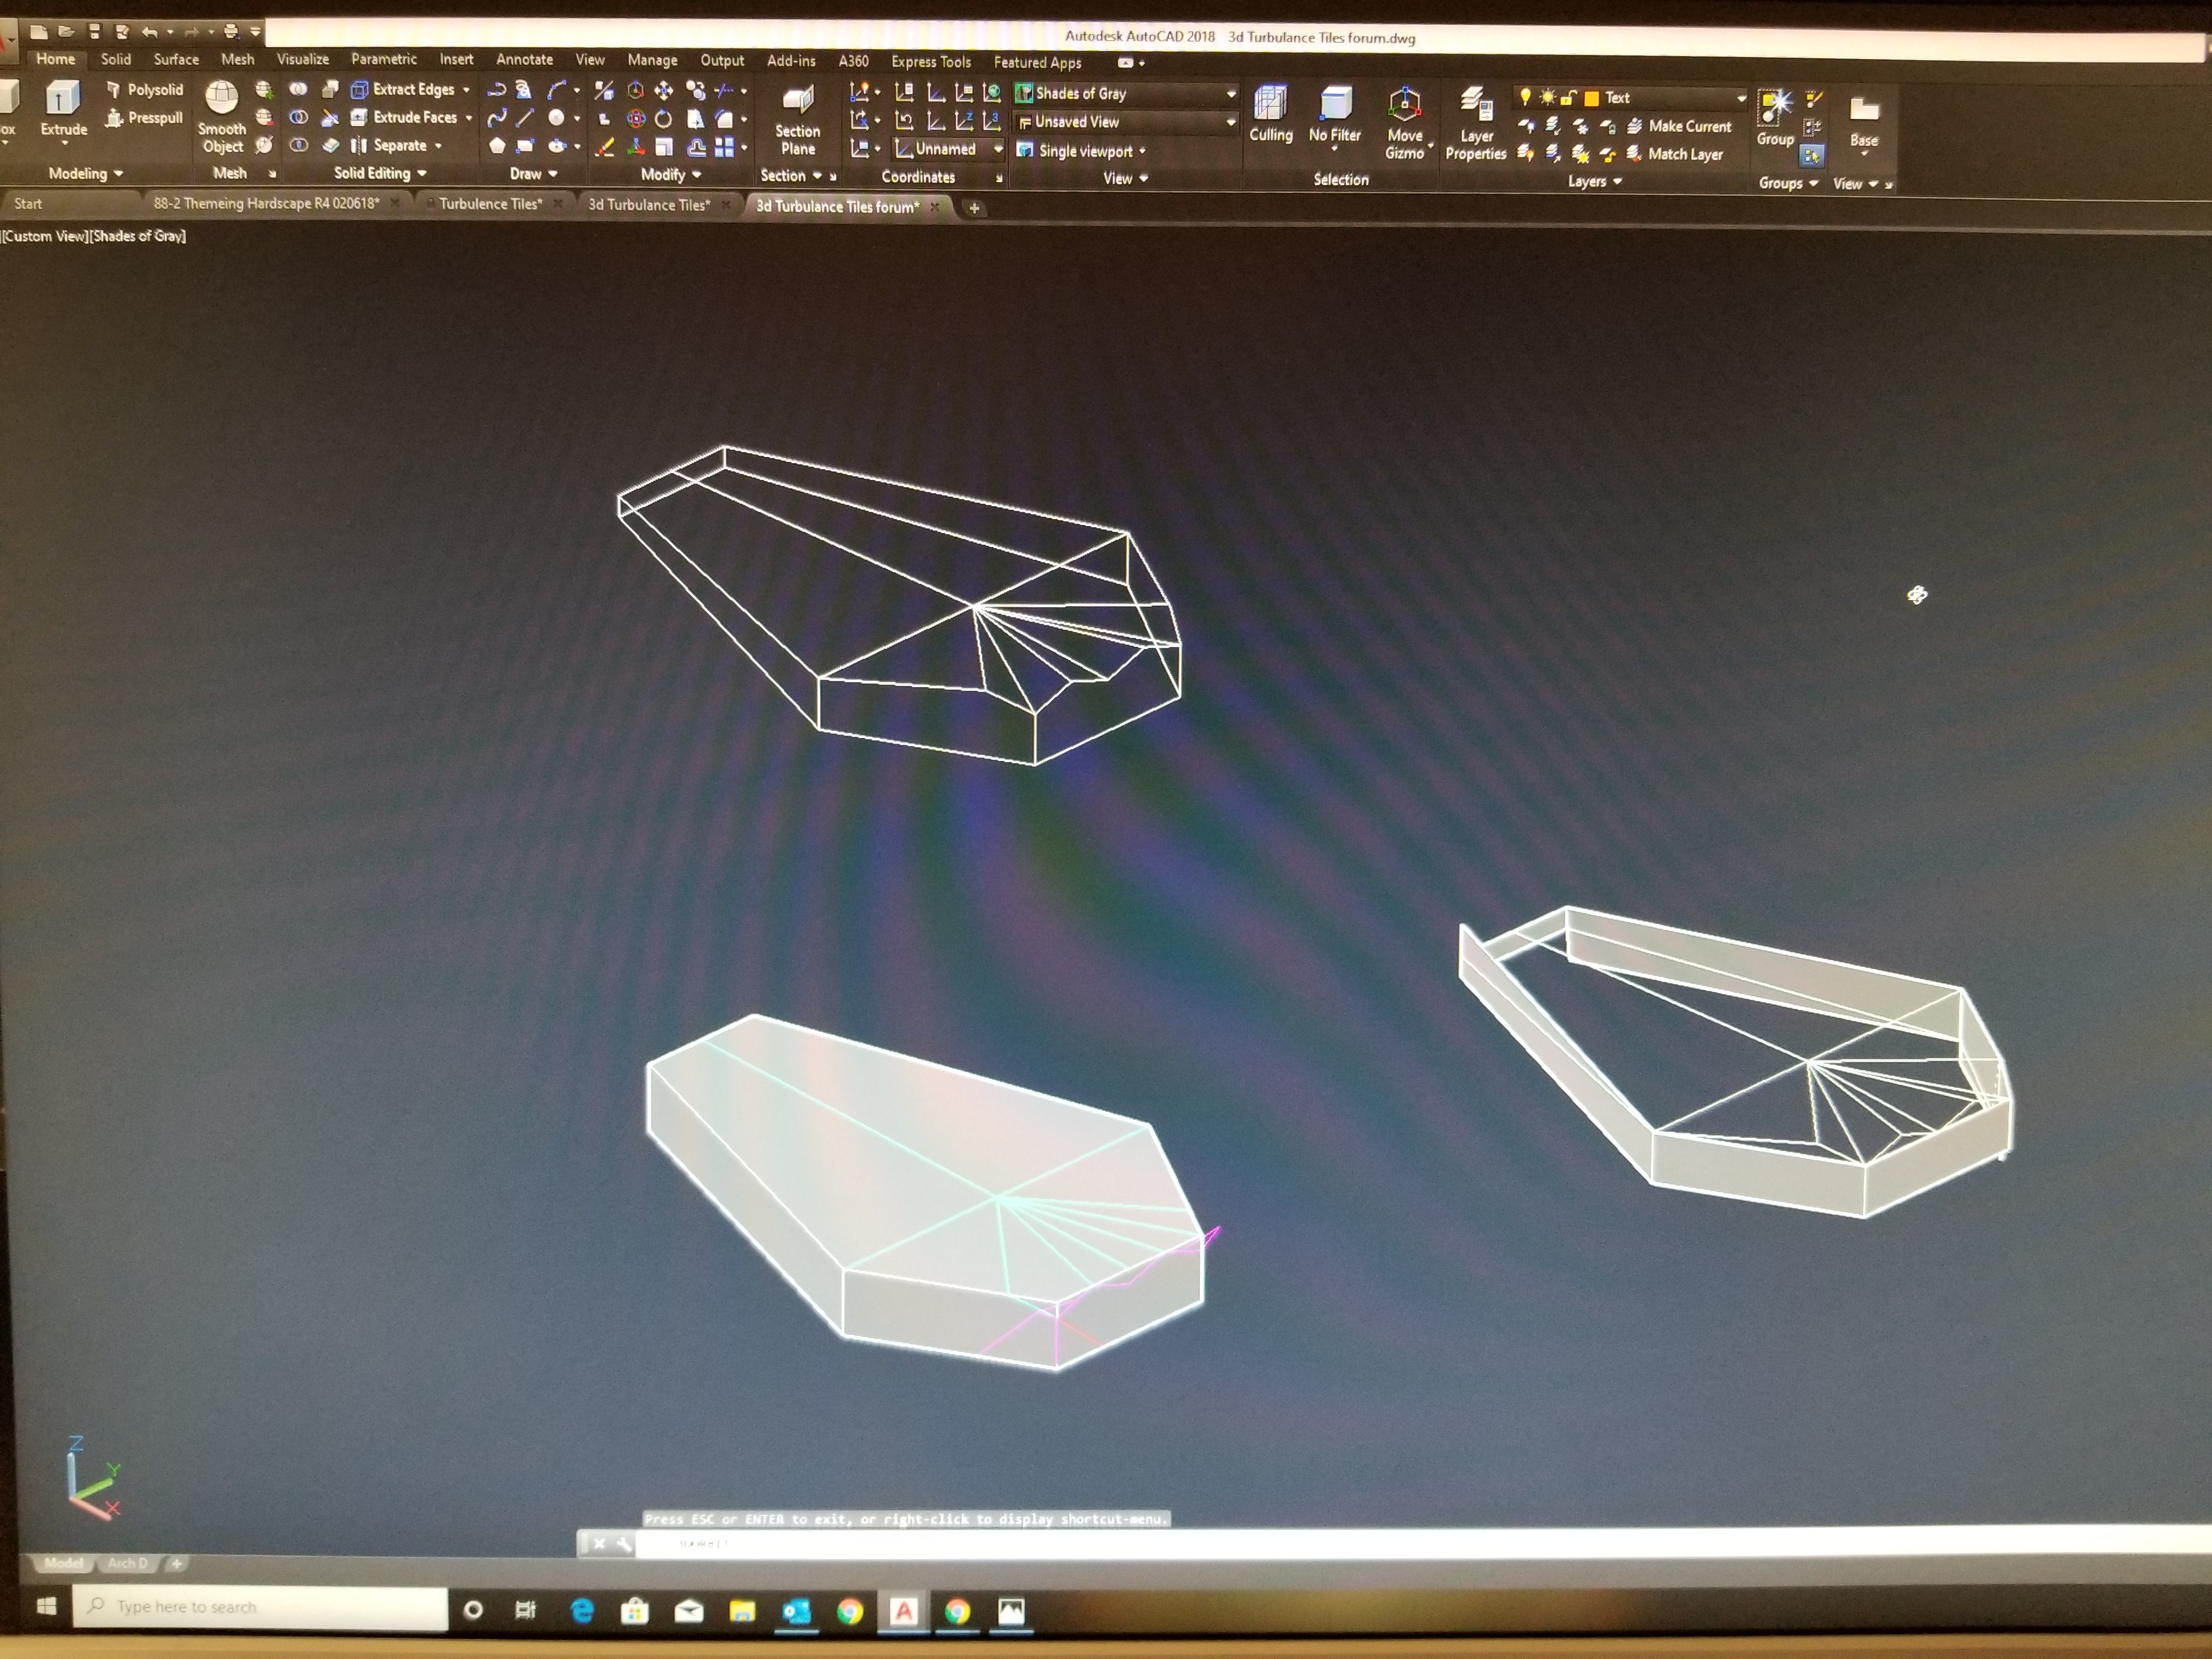This screenshot has width=2212, height=1659.
Task: Toggle the layer lightbulb on/off icon
Action: coord(1525,97)
